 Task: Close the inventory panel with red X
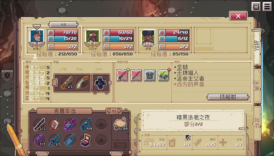pyautogui.click(x=238, y=16)
